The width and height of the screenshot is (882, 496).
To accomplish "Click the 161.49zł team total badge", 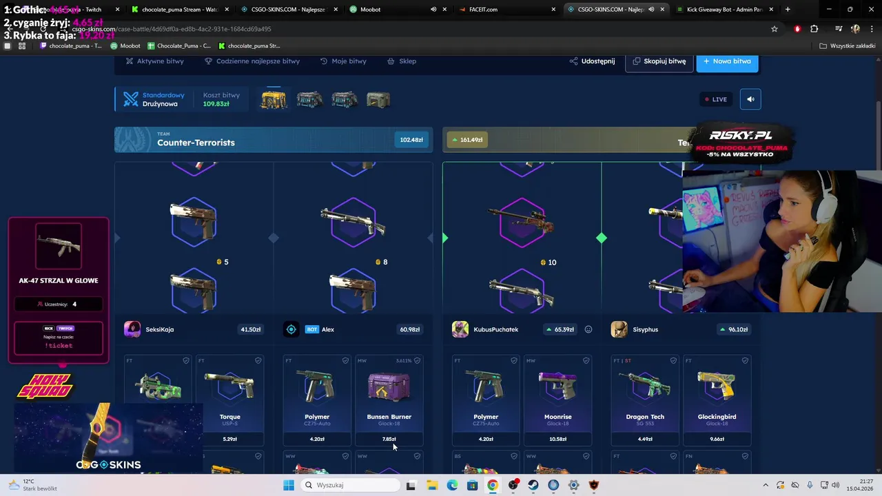I will pos(468,140).
